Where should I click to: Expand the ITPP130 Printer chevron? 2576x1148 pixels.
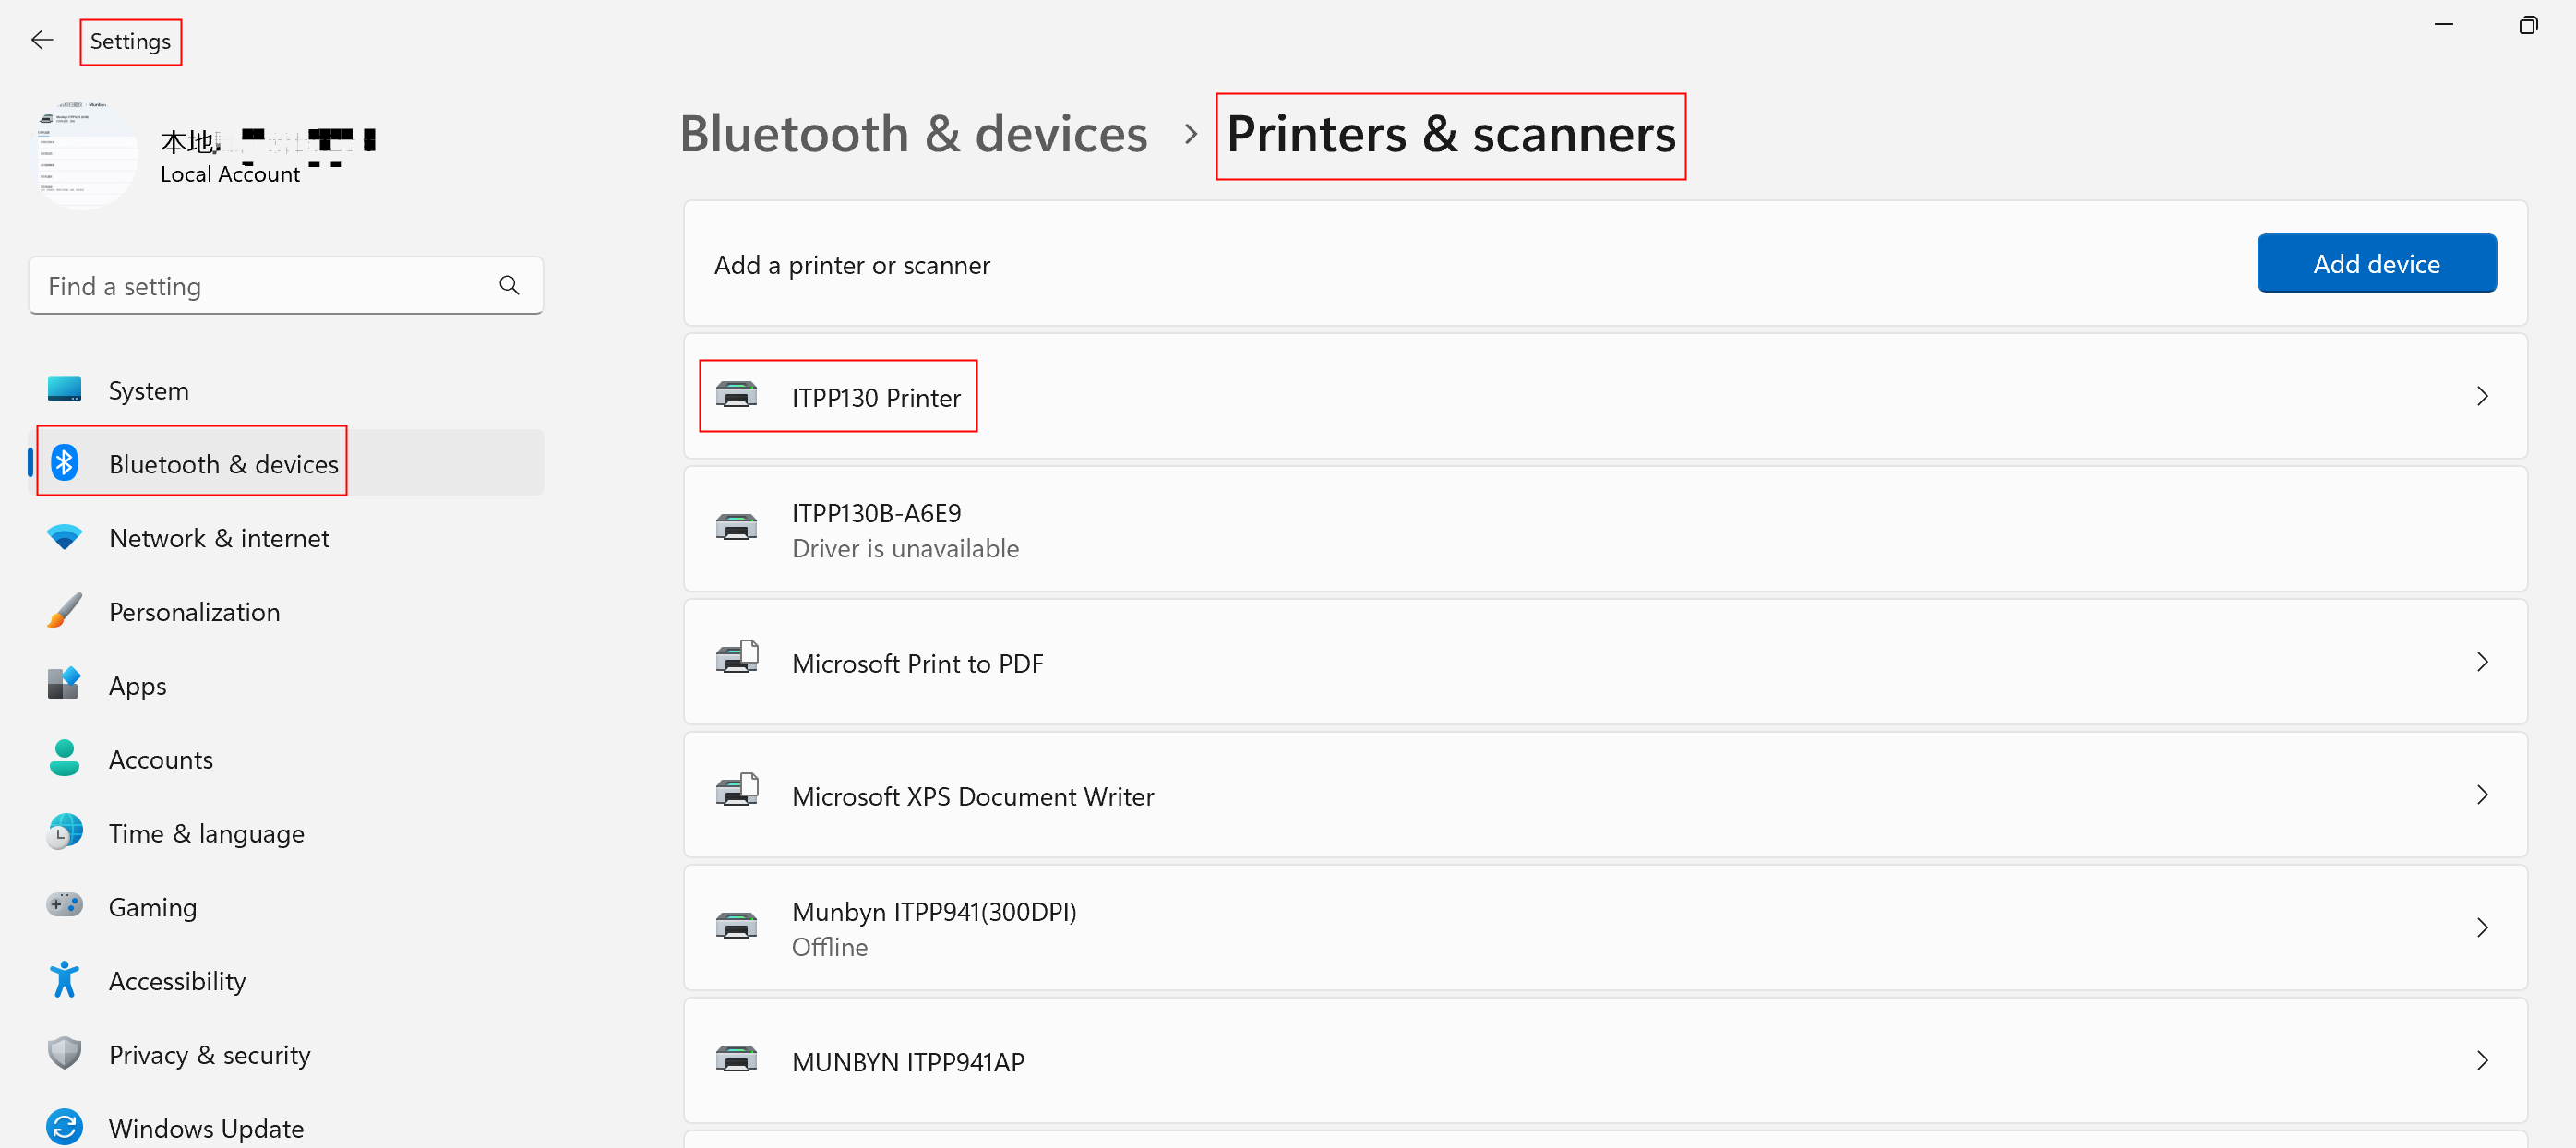click(x=2482, y=397)
